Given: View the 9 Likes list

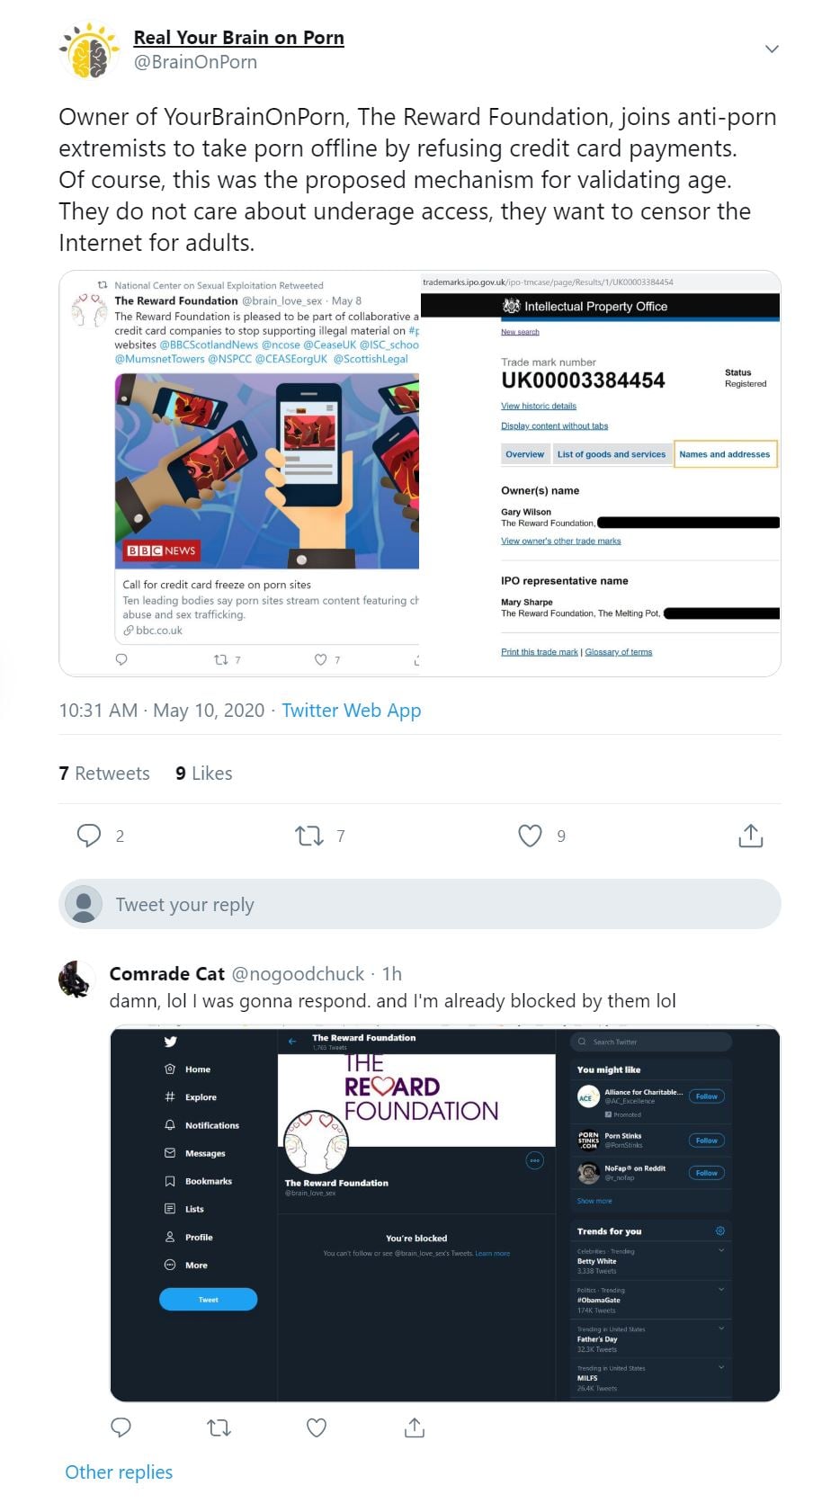Looking at the screenshot, I should click(x=204, y=773).
